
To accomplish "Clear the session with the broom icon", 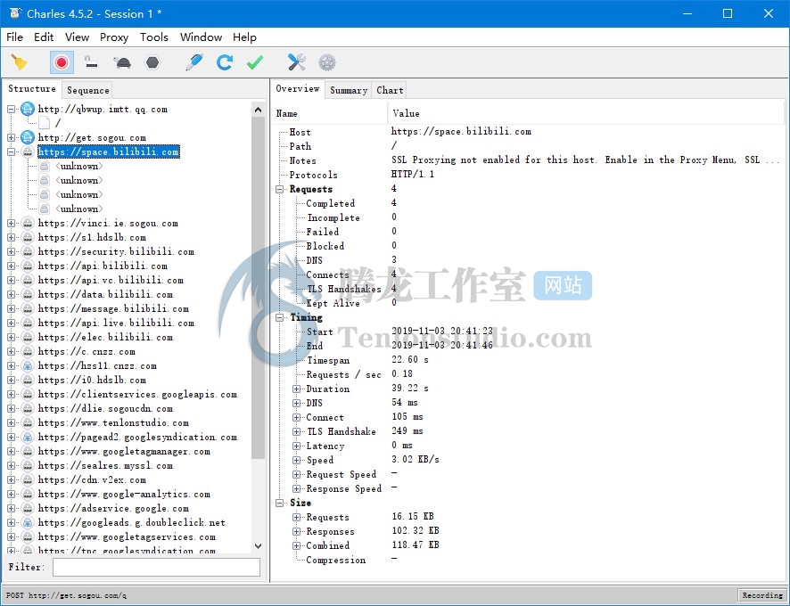I will point(19,62).
